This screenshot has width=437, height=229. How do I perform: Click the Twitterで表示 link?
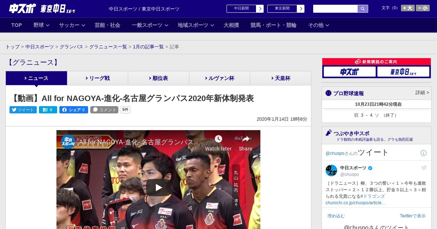click(x=413, y=216)
